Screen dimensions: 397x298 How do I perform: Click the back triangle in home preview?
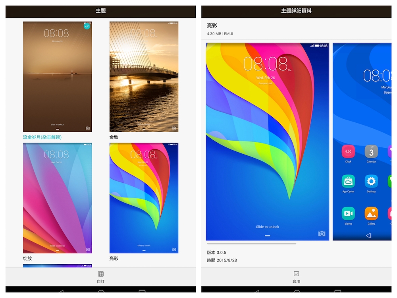(368, 236)
